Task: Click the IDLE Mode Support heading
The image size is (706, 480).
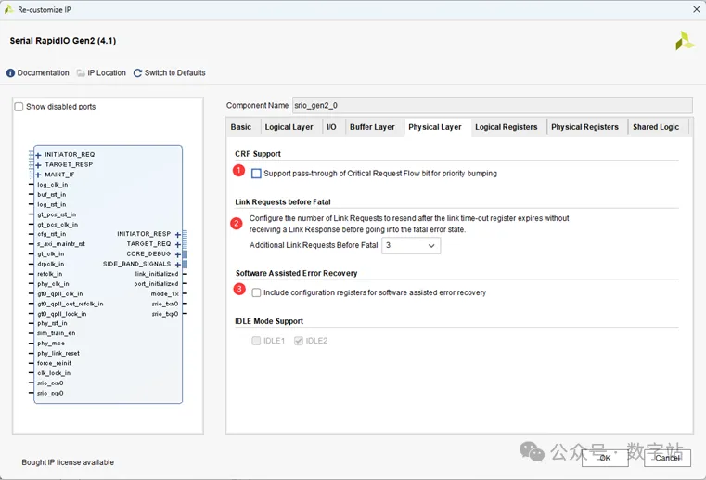Action: (x=269, y=321)
